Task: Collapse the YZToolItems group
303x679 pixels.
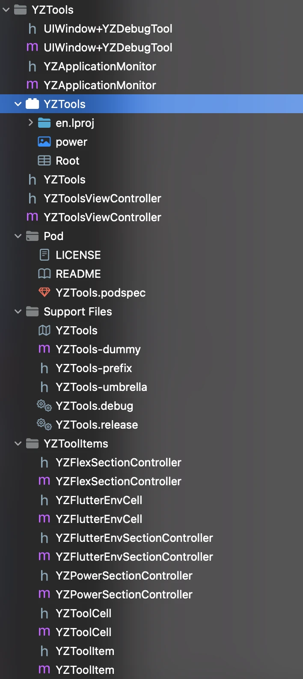Action: tap(18, 444)
